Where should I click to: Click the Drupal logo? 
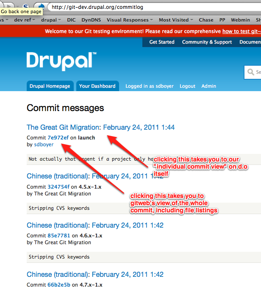(61, 61)
